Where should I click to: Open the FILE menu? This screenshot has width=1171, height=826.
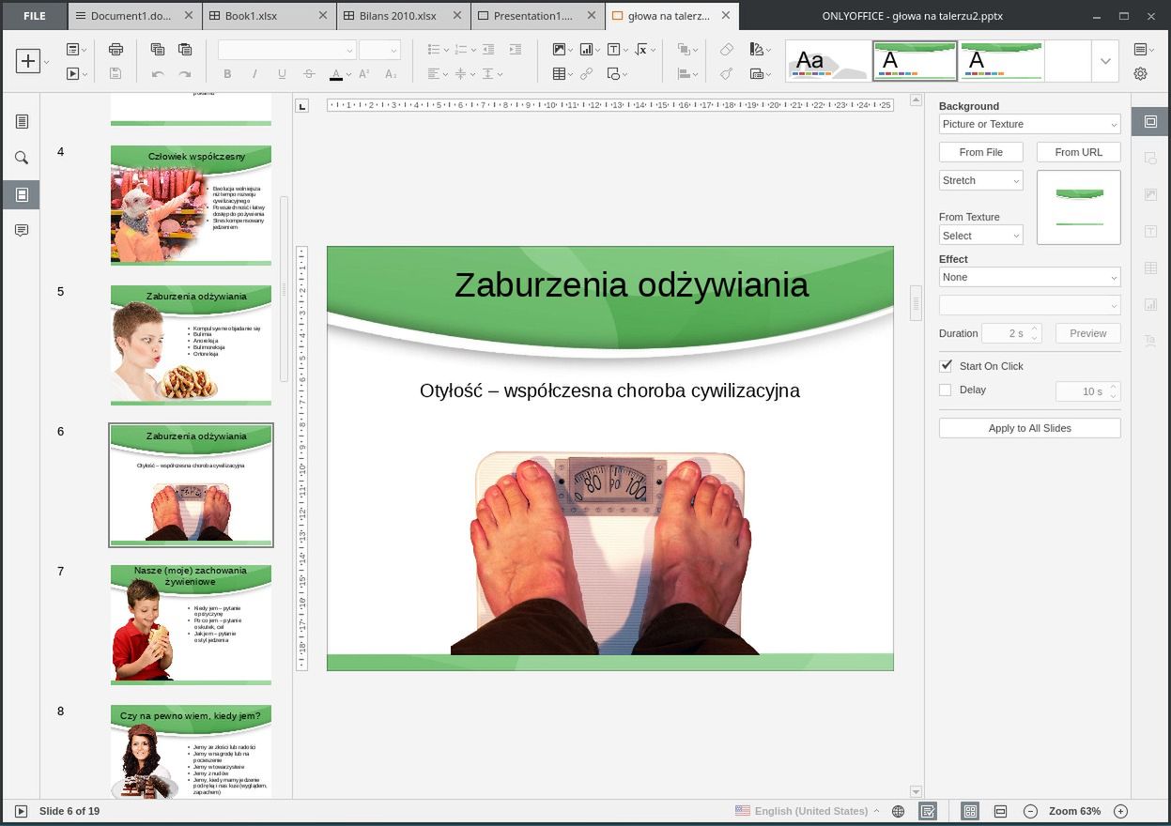(34, 15)
